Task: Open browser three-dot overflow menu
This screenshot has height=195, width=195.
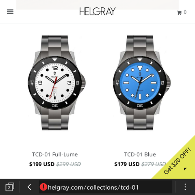Action: click(x=185, y=187)
